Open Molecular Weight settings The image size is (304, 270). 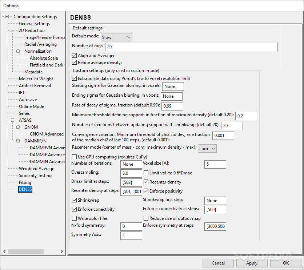click(36, 79)
